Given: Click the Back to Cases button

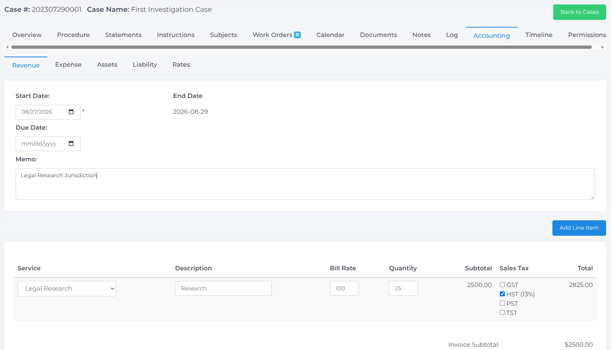Looking at the screenshot, I should pos(579,12).
